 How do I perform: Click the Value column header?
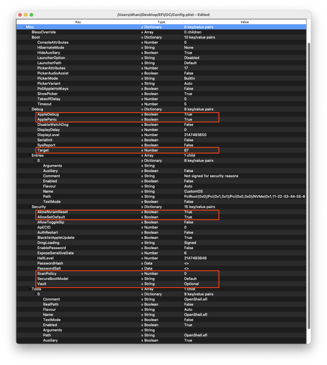pos(244,22)
